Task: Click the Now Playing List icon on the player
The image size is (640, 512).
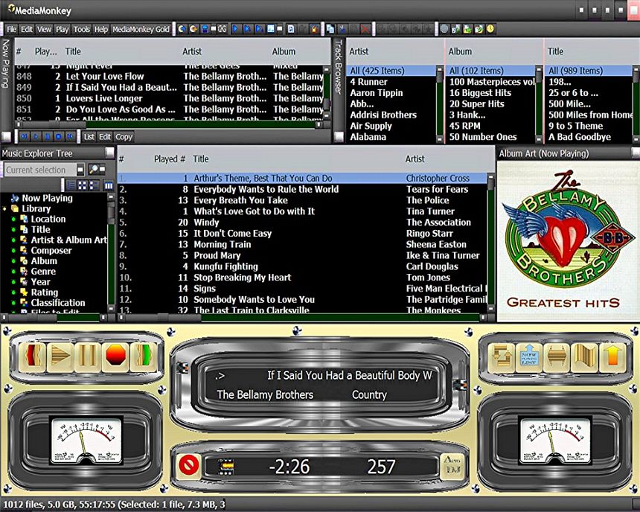Action: click(x=530, y=358)
